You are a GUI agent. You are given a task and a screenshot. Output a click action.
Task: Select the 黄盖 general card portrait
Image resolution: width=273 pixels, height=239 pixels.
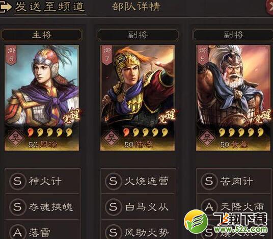233,98
